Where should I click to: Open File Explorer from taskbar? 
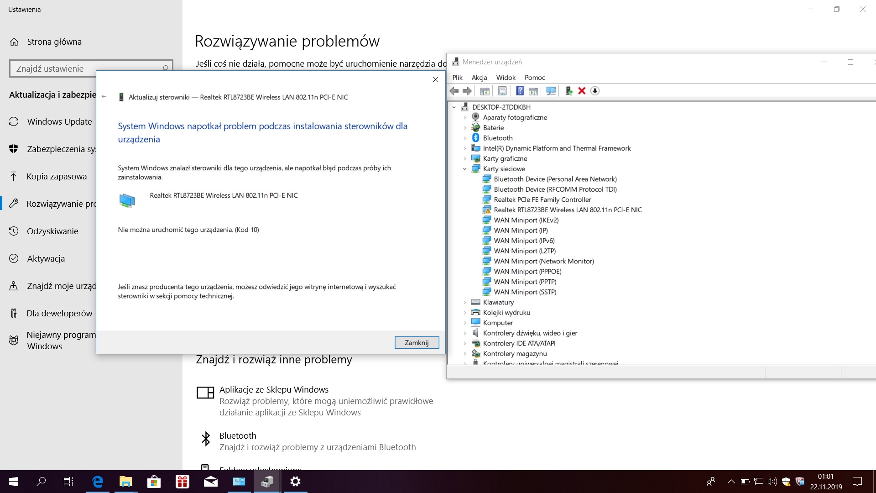(x=126, y=482)
